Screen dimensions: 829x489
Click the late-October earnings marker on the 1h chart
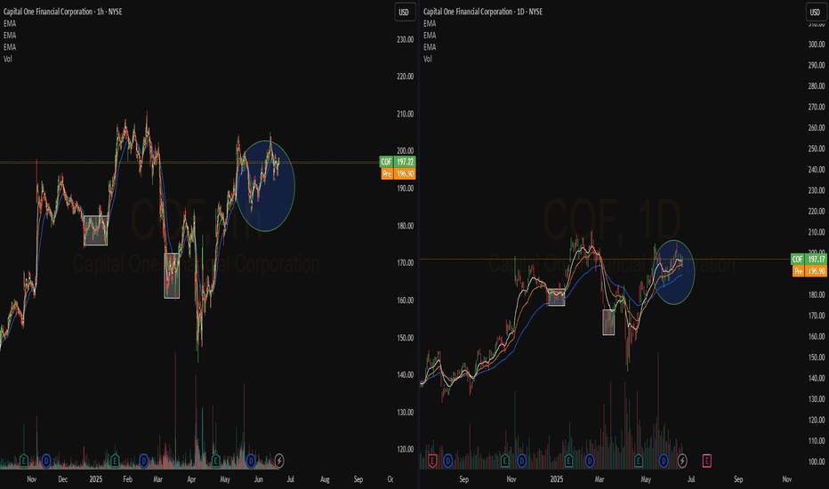pos(24,461)
